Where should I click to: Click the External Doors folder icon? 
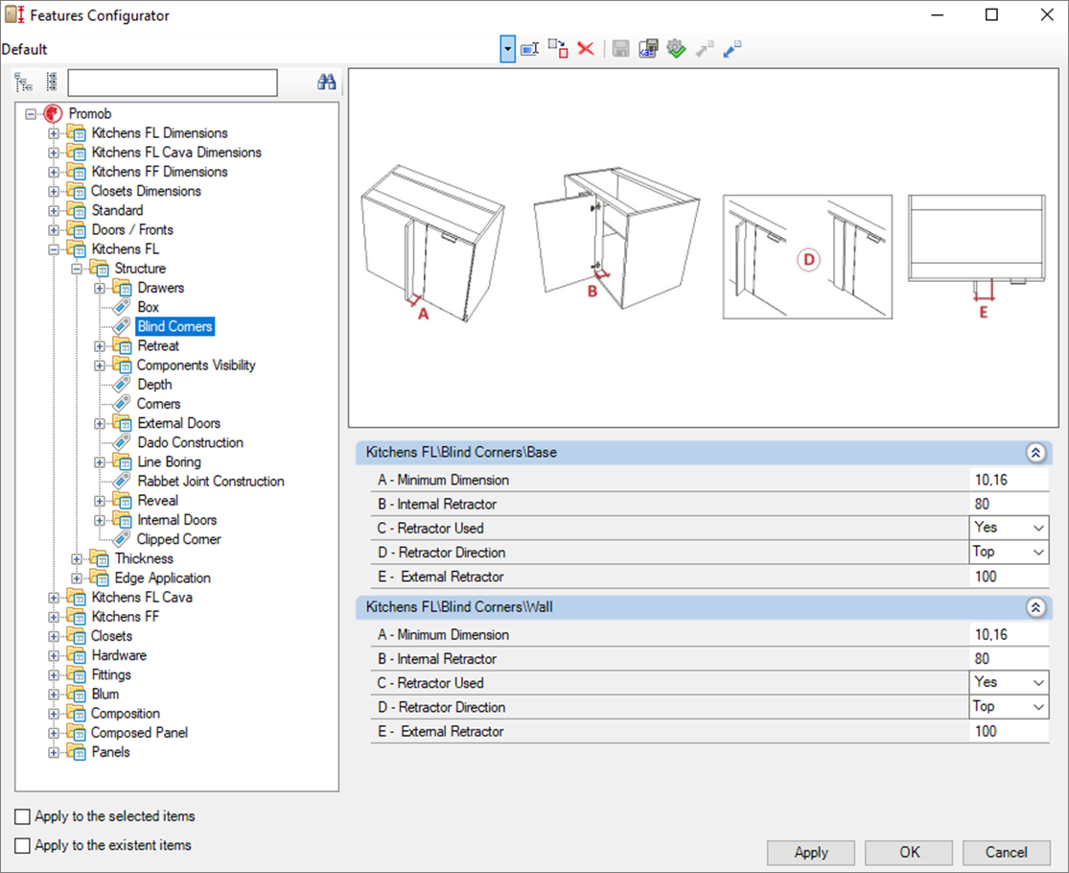pyautogui.click(x=122, y=423)
